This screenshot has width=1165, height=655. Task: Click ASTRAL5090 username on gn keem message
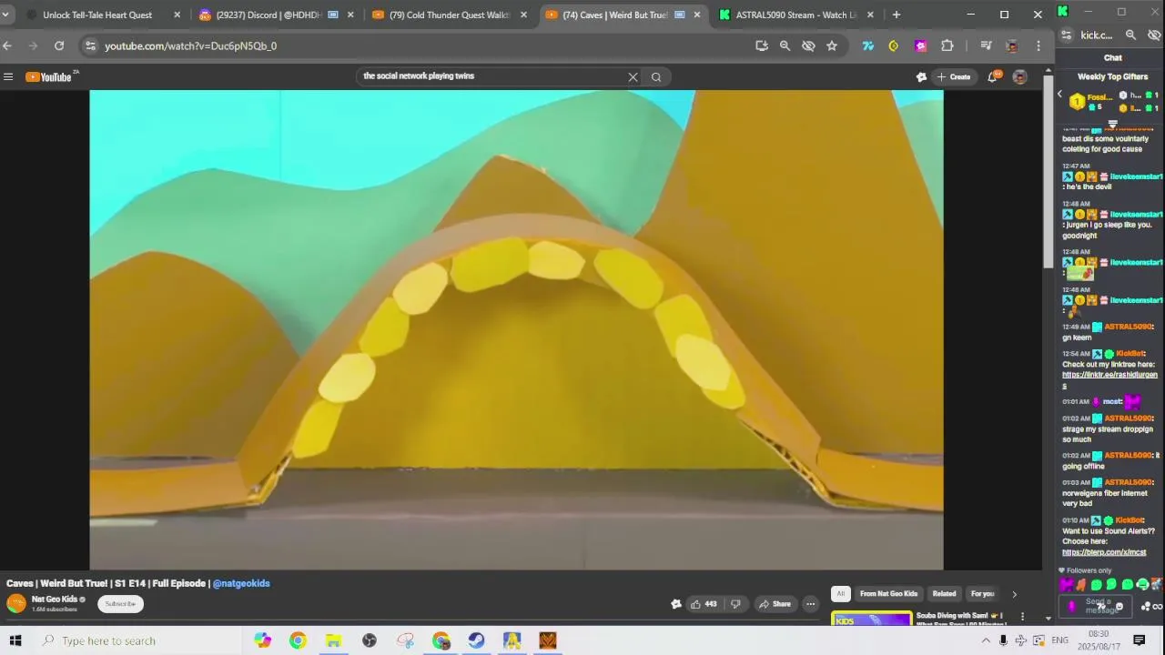point(1129,327)
